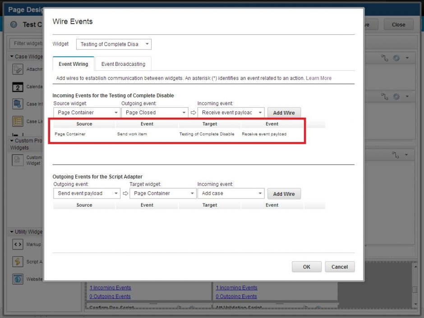Select the Calendar widget icon
The width and height of the screenshot is (424, 318).
17,87
